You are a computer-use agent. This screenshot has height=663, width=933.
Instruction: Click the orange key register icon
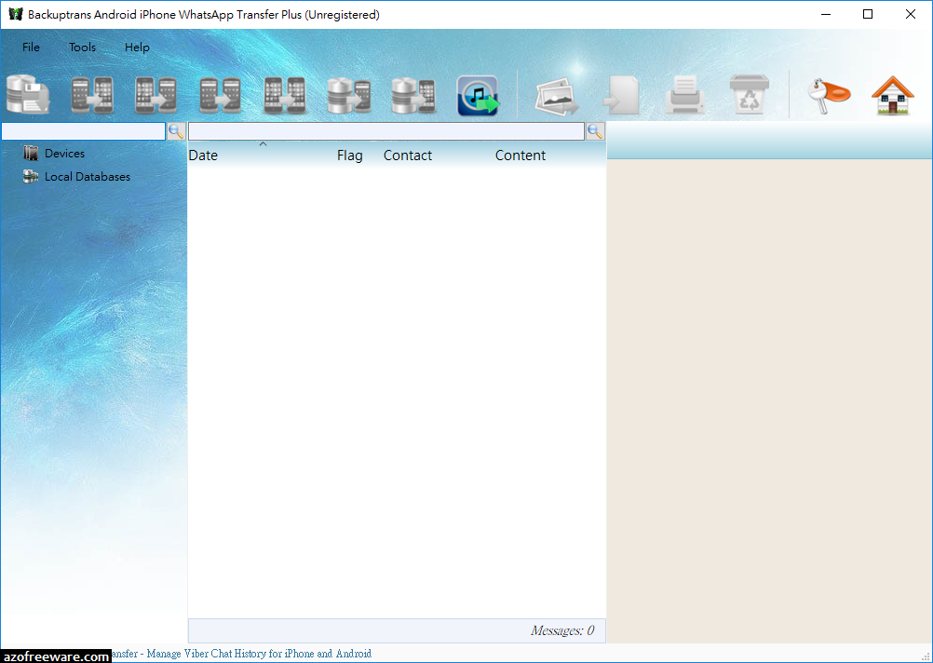(x=829, y=95)
